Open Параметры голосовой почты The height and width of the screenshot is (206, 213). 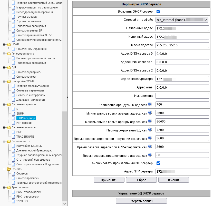click(x=36, y=58)
